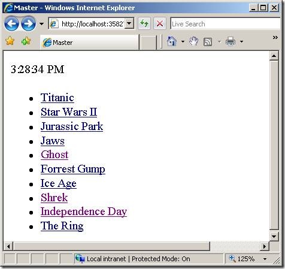This screenshot has height=269, width=285.
Task: Show more command bar items chevron
Action: coord(275,37)
